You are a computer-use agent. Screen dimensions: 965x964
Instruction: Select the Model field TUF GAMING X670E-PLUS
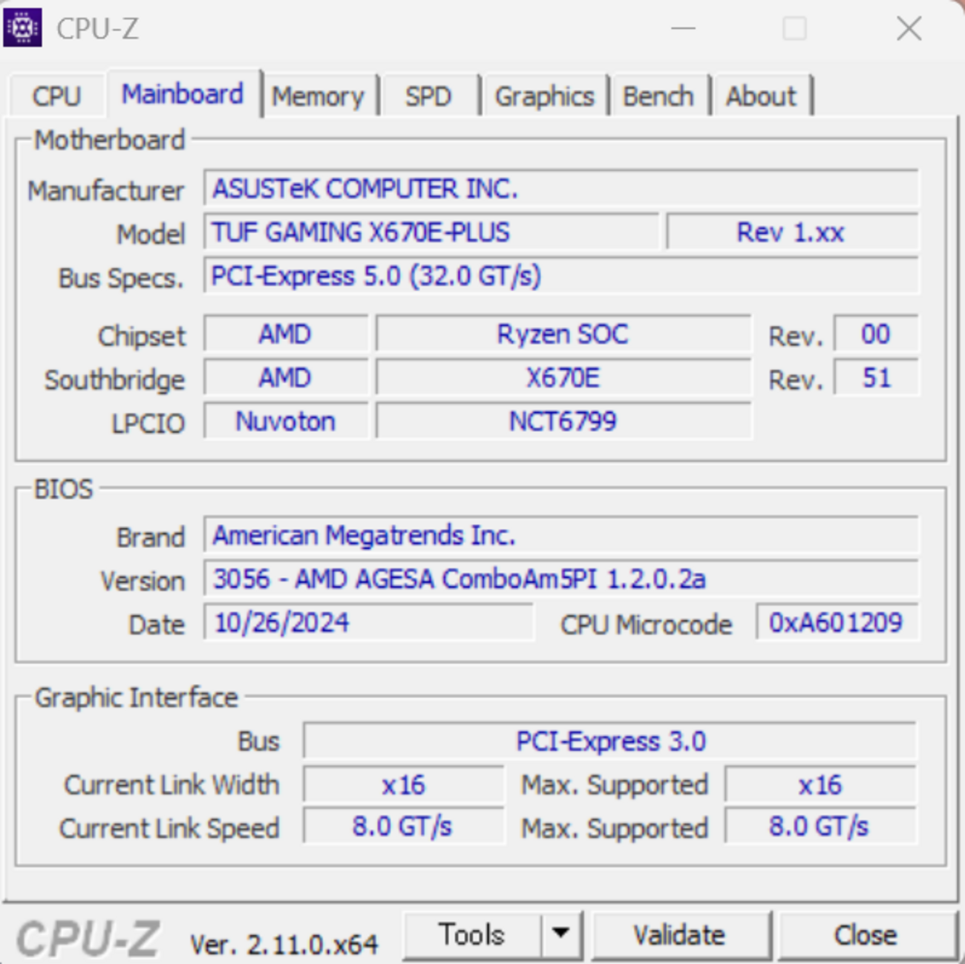pyautogui.click(x=431, y=232)
